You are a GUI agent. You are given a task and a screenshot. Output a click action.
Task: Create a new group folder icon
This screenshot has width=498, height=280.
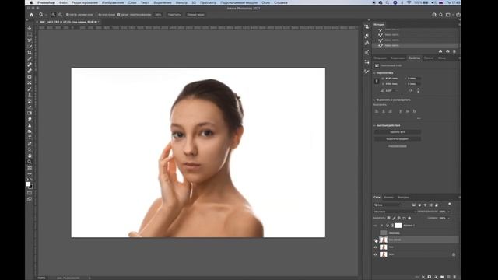coord(442,277)
